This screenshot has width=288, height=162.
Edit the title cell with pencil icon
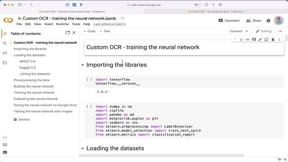tap(260, 39)
